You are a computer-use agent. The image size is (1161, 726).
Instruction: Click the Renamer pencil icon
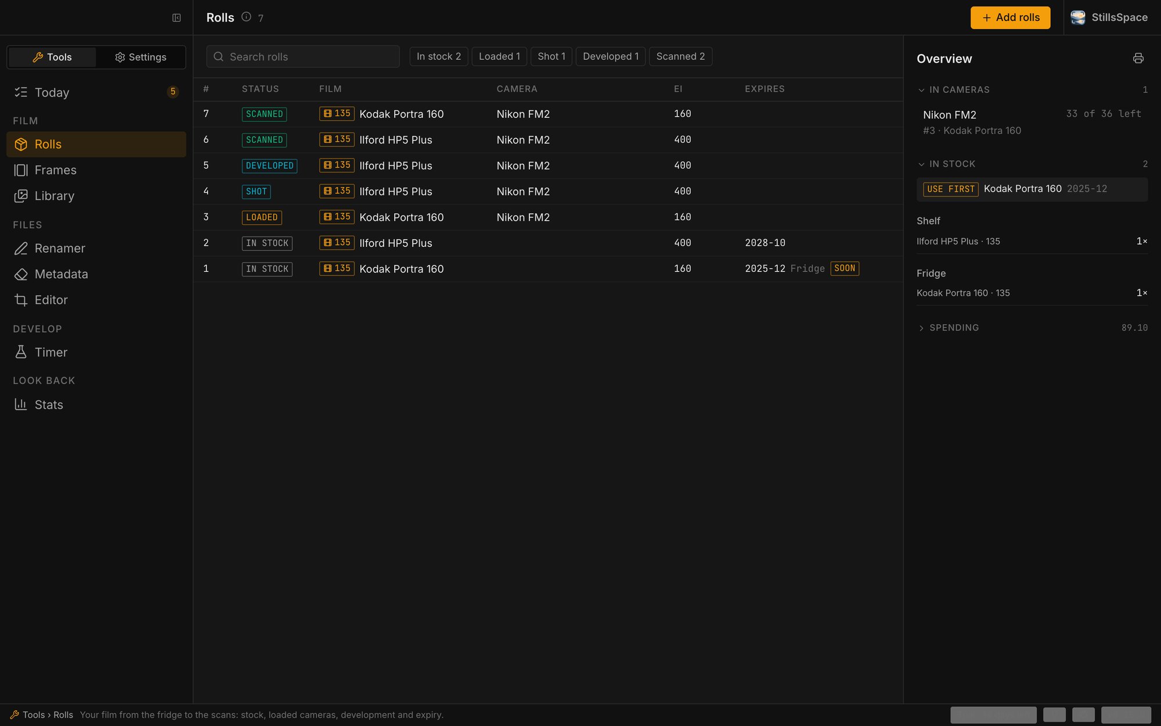tap(21, 249)
